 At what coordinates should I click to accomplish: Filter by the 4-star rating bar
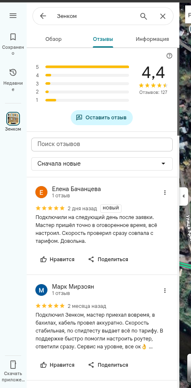click(x=82, y=75)
